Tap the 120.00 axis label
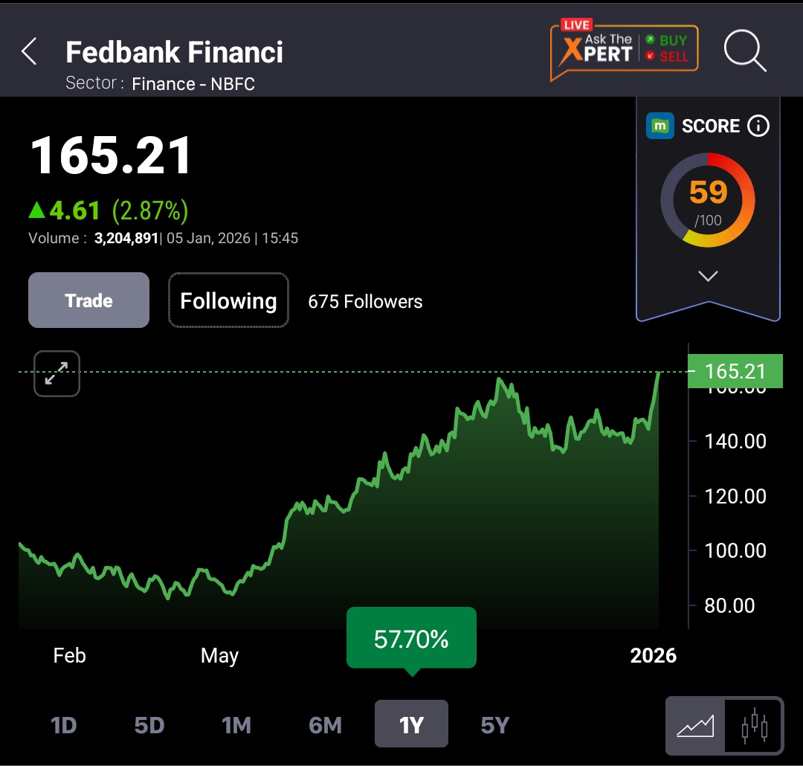803x766 pixels. tap(735, 496)
